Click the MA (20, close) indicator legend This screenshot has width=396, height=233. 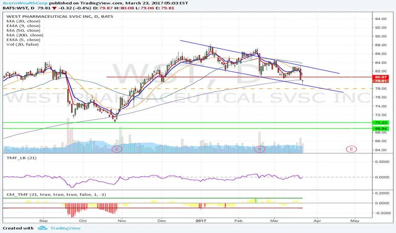coord(23,21)
